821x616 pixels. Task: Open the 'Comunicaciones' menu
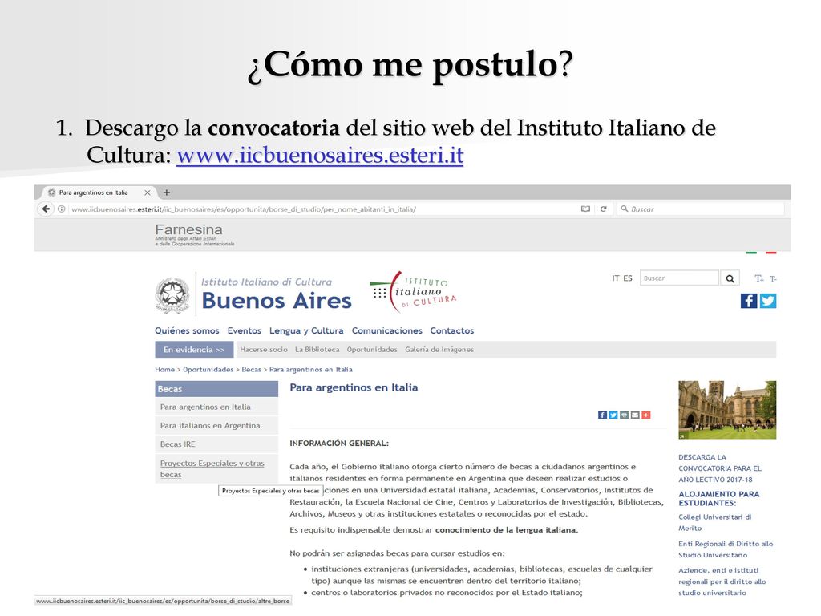point(387,330)
